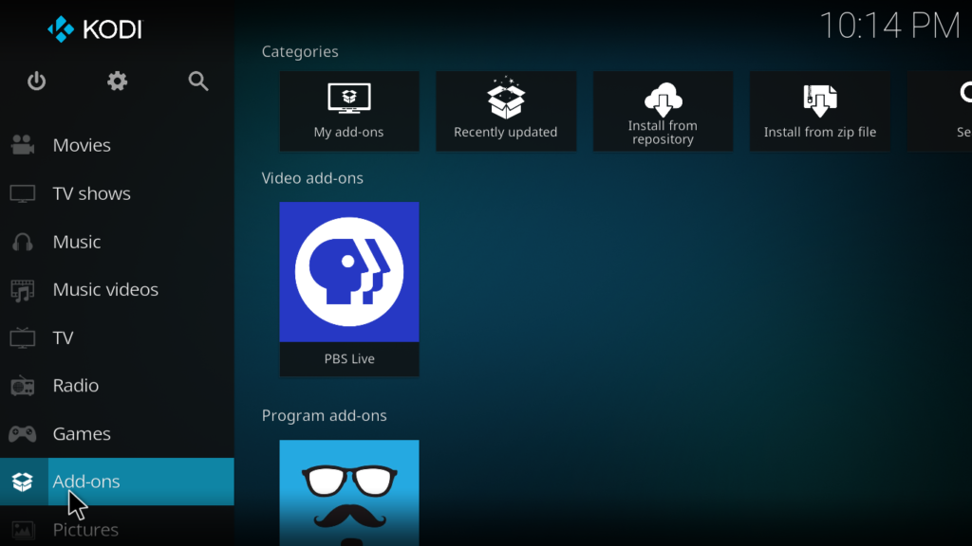
Task: Select the TV menu item
Action: (63, 337)
